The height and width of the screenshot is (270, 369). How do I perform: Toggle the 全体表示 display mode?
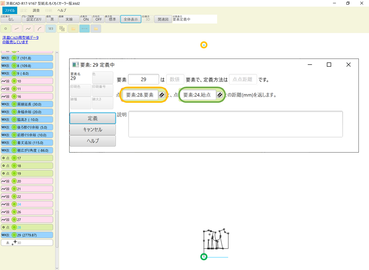coord(130,18)
